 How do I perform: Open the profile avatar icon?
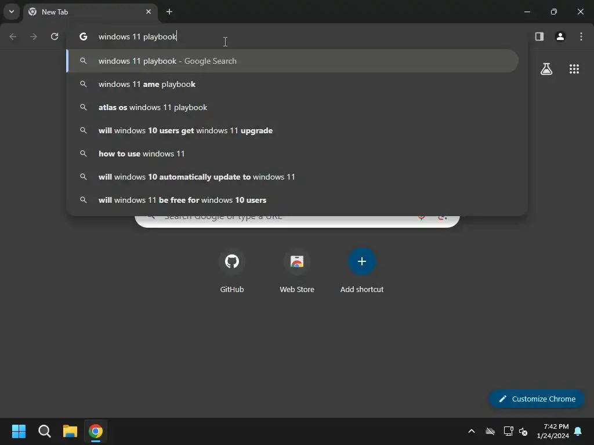click(560, 37)
